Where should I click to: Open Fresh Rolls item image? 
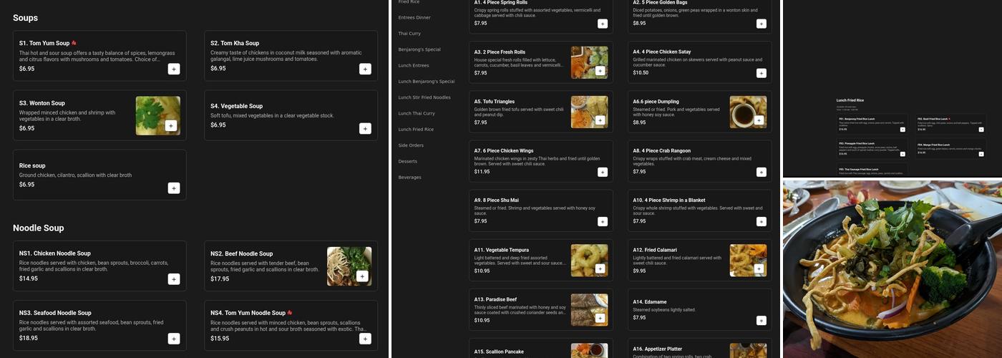click(x=590, y=62)
